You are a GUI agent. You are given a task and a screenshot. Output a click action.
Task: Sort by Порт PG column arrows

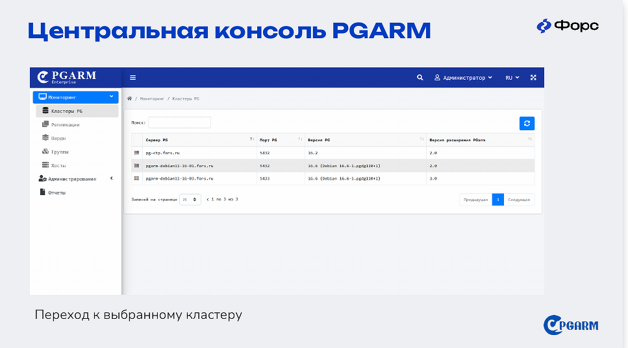pos(300,139)
